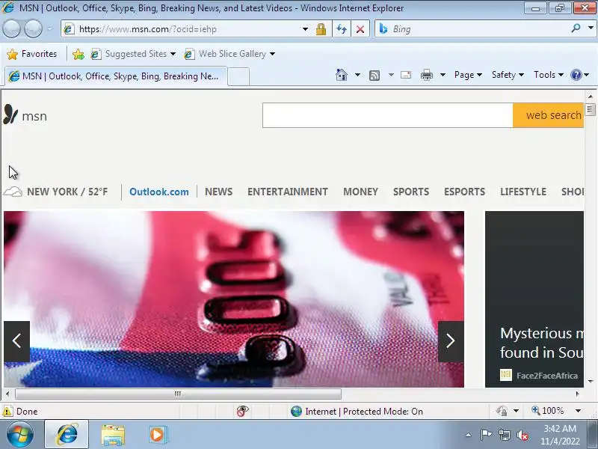Open the Tools menu

point(549,75)
